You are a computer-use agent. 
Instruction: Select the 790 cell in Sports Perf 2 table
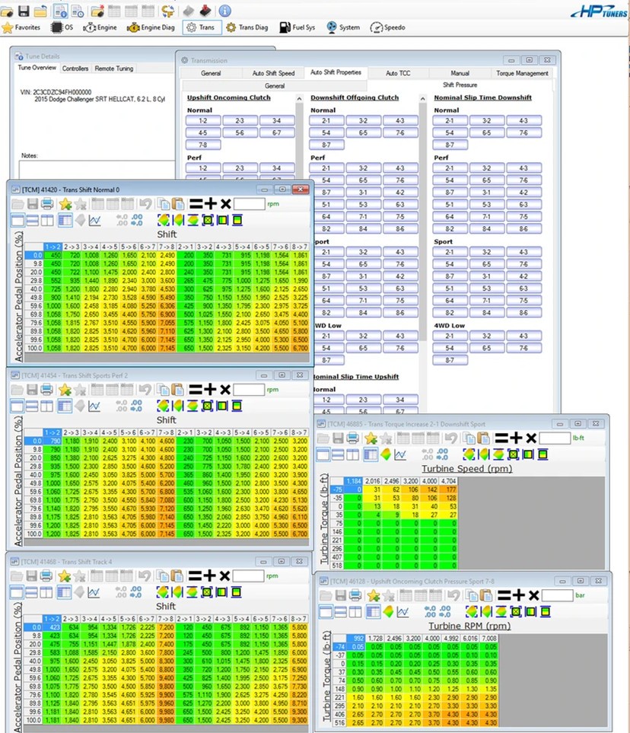tap(52, 441)
